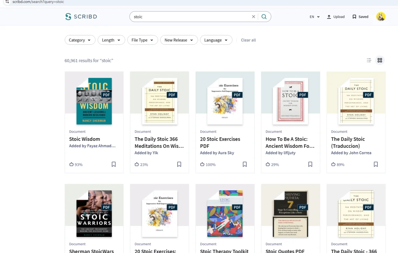Screen dimensions: 398x253
Task: Bookmark The Daily Stoic (Traduccion) card
Action: point(376,164)
